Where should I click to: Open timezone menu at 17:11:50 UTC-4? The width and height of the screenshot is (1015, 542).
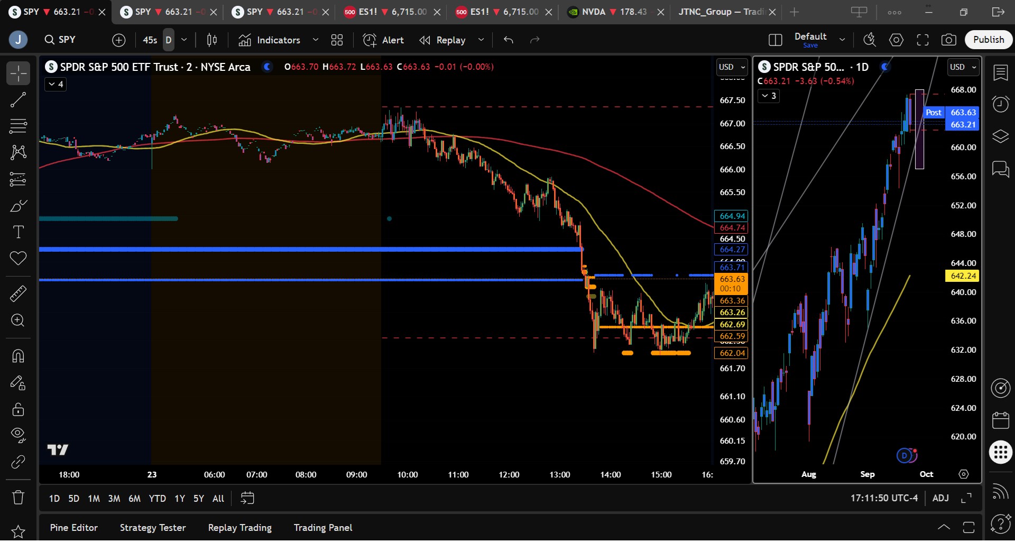coord(884,498)
